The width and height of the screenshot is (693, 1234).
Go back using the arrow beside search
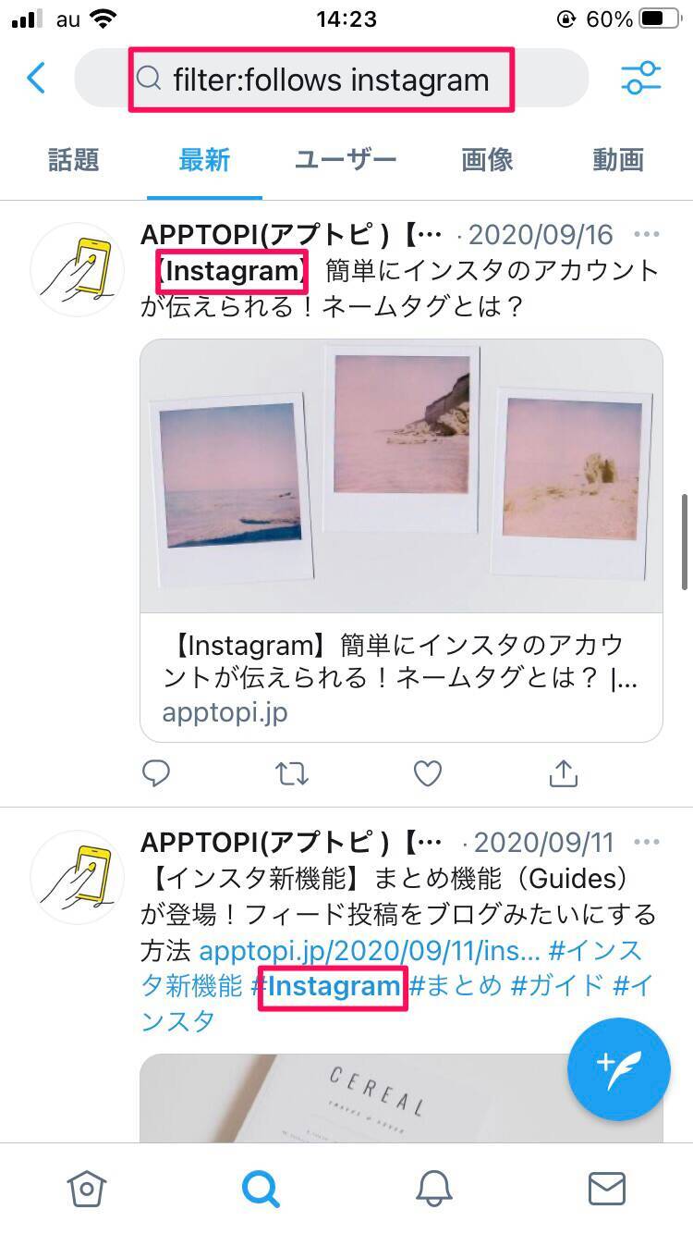pyautogui.click(x=36, y=79)
